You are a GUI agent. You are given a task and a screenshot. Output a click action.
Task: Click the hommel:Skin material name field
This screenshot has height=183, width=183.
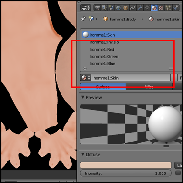(x=131, y=78)
